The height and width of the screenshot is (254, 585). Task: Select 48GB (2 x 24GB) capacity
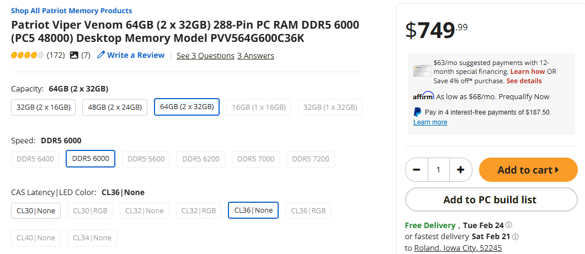115,107
